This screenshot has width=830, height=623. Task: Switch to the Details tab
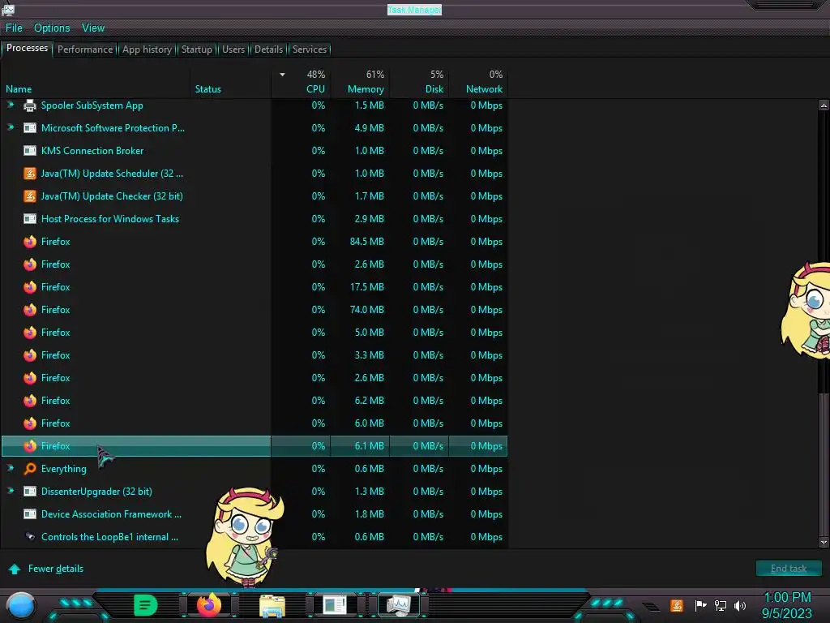(268, 49)
